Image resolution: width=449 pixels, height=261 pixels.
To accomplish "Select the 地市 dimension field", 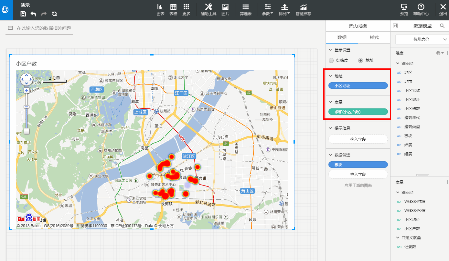I will point(408,82).
